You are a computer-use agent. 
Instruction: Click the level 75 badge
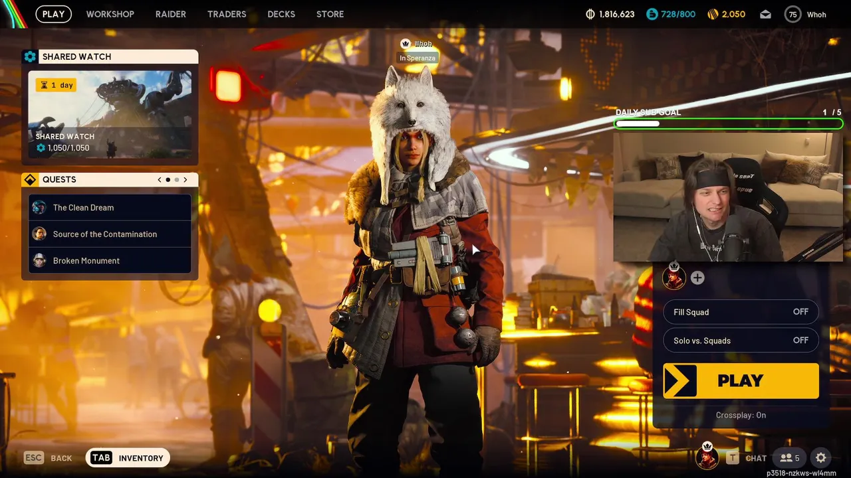coord(792,14)
